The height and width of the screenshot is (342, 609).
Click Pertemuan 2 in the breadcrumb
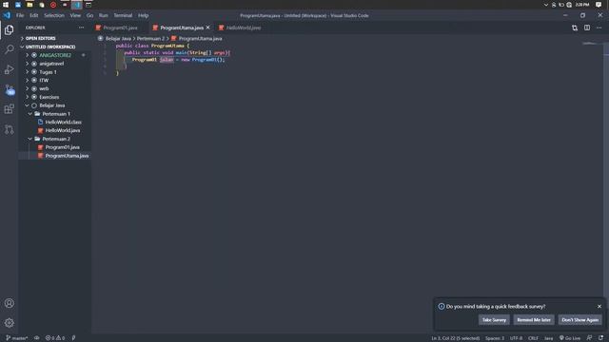(150, 38)
